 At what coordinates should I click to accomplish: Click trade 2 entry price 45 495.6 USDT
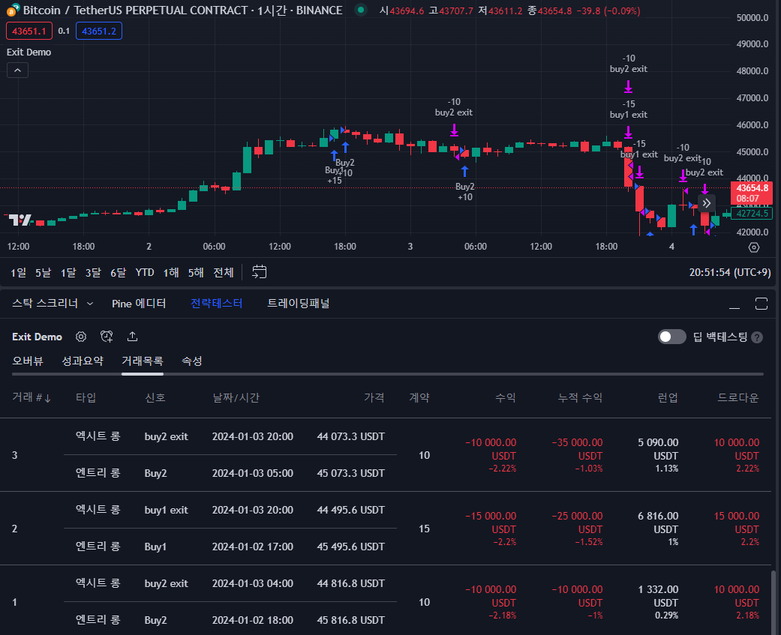pos(350,547)
